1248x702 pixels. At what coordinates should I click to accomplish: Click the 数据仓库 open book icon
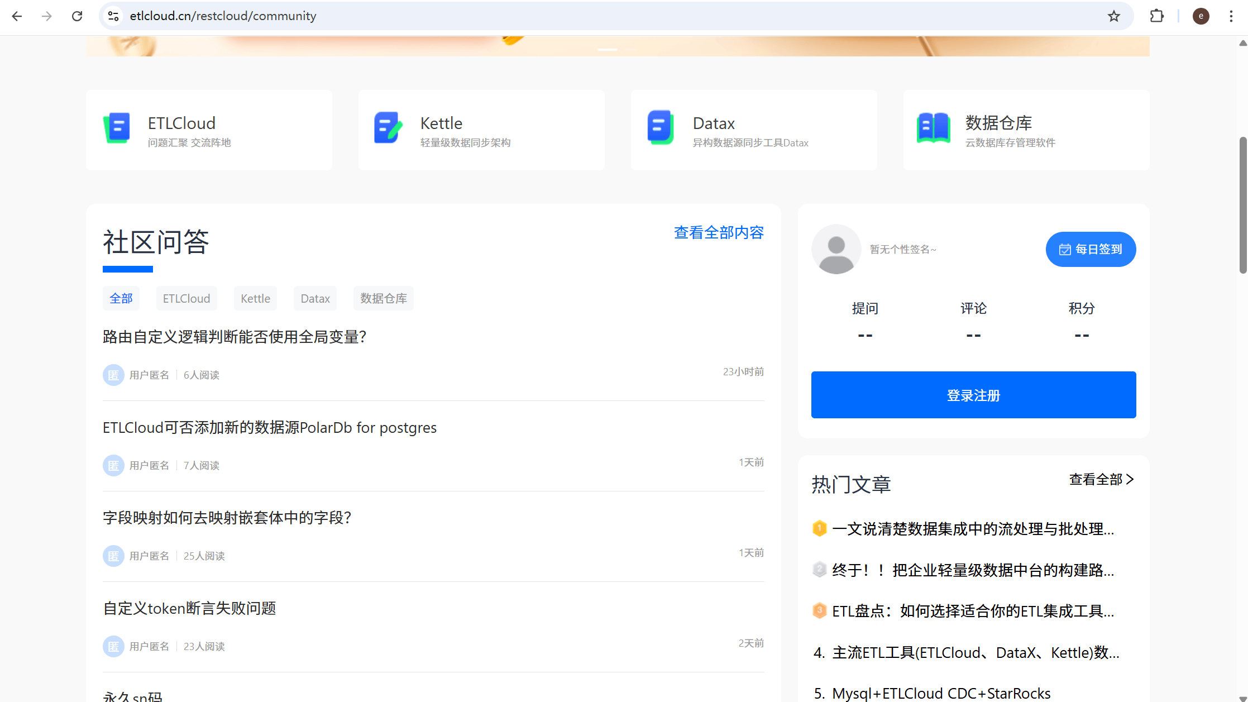(x=933, y=128)
